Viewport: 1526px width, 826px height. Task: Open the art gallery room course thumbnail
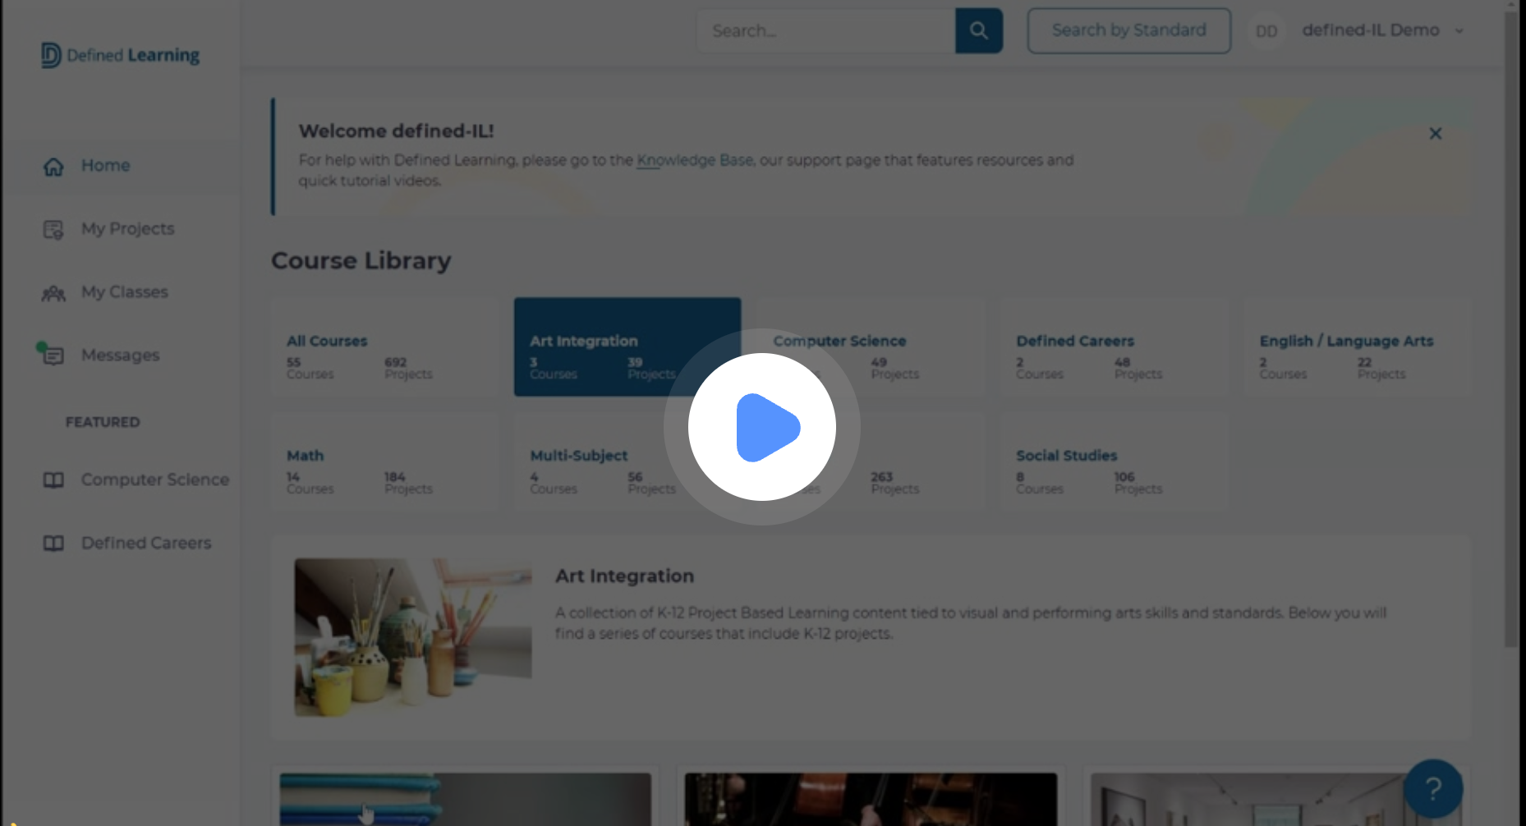pyautogui.click(x=1275, y=799)
